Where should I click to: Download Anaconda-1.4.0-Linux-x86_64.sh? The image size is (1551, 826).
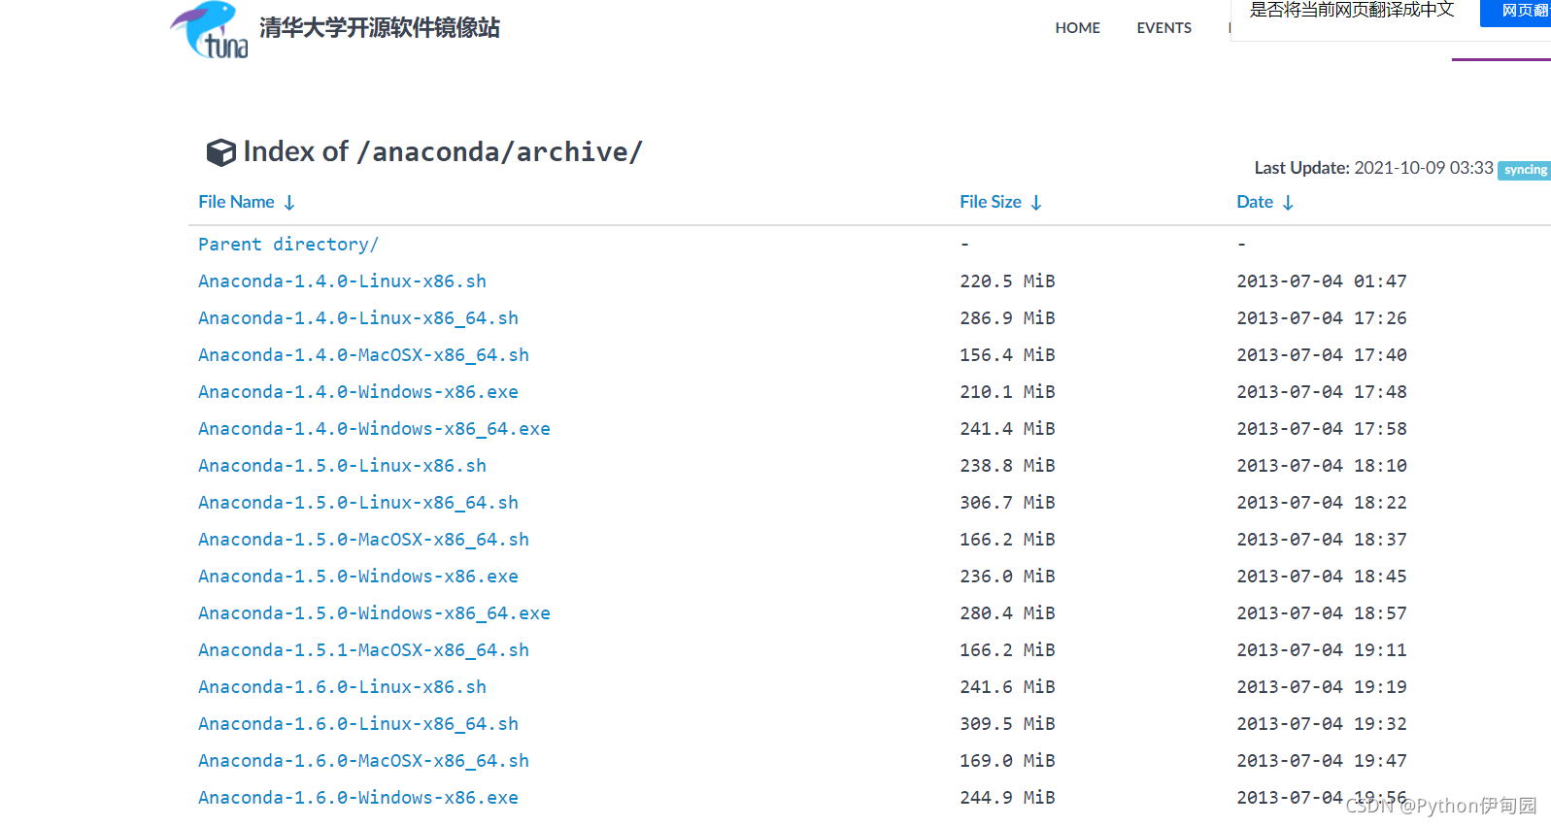(x=358, y=318)
